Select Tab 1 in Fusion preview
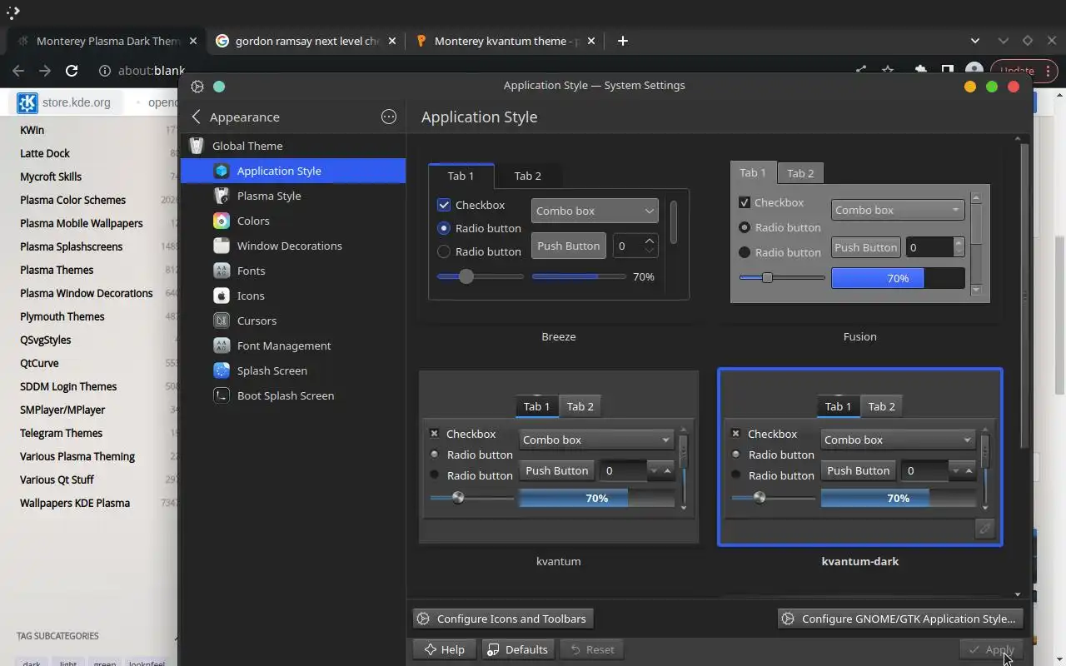 pos(753,172)
